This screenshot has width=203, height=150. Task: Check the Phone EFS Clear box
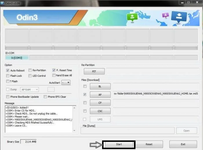45,97
